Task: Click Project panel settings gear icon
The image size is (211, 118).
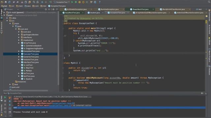Action: 53,9
